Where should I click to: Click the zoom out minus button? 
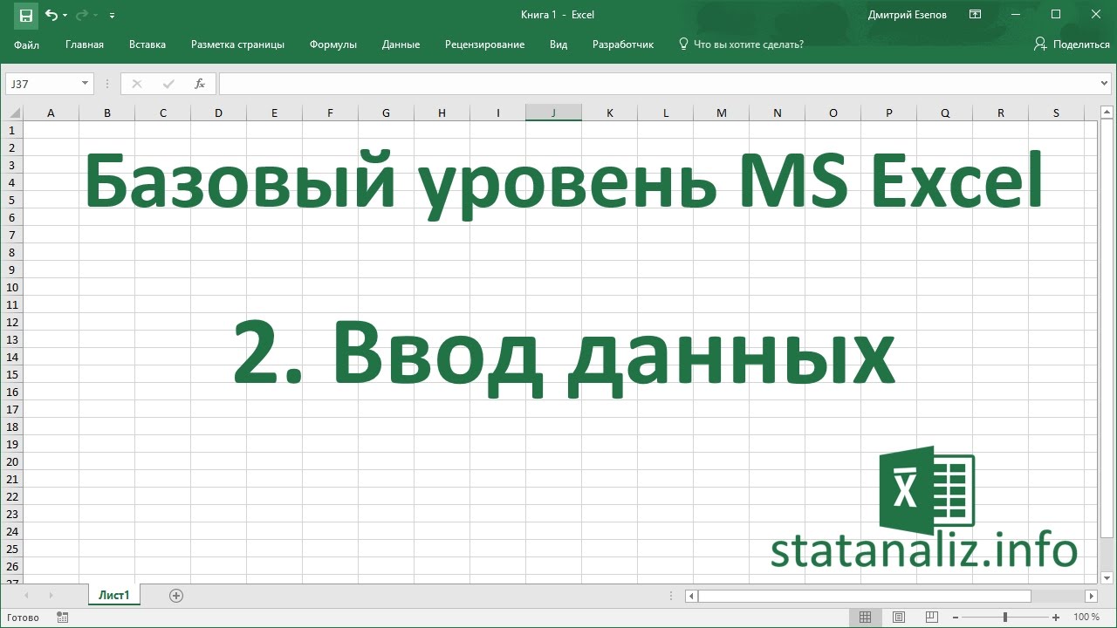(x=956, y=618)
